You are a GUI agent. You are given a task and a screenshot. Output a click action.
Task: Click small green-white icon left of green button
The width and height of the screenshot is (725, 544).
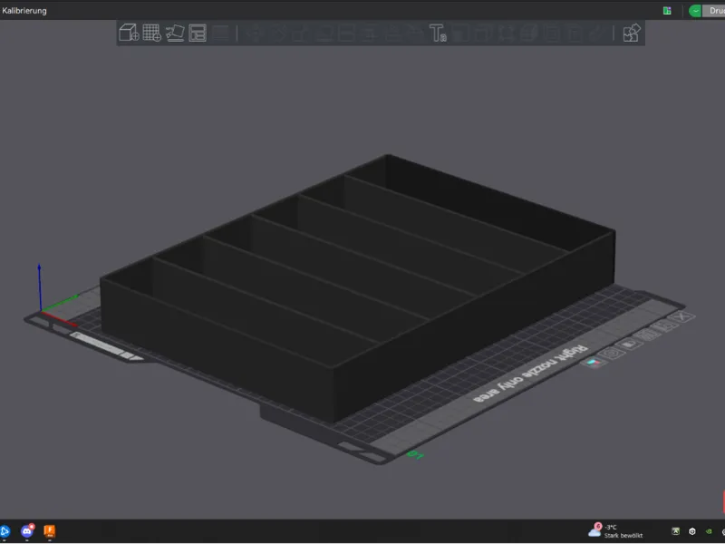click(x=667, y=11)
